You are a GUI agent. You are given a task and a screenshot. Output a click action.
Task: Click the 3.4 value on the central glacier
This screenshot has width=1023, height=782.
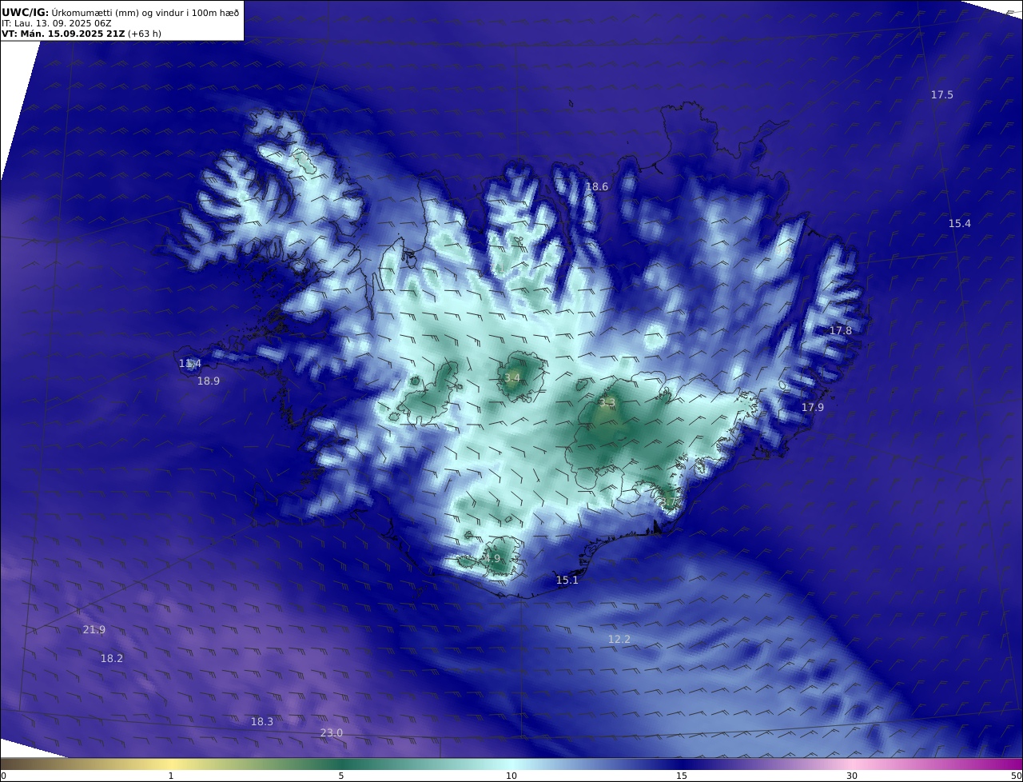coord(511,377)
